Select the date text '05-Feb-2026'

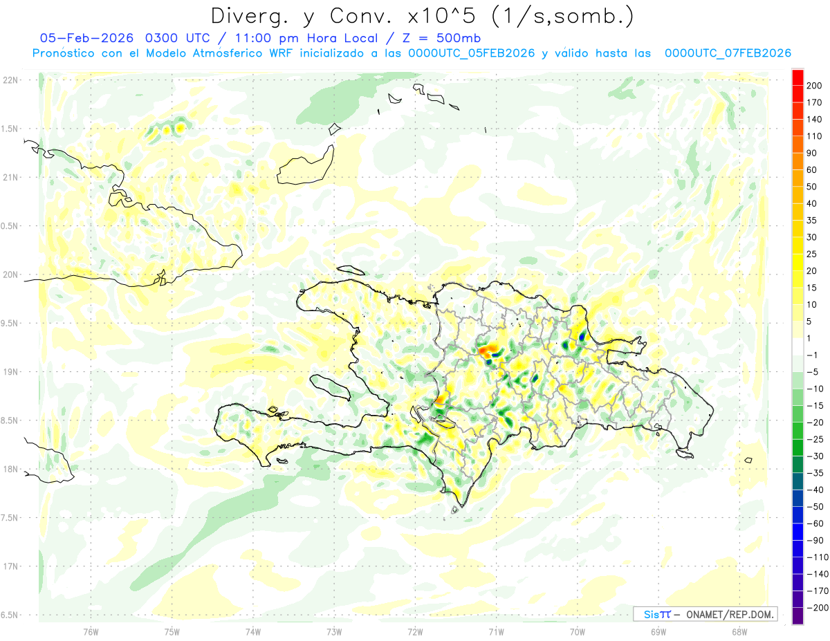tap(88, 38)
